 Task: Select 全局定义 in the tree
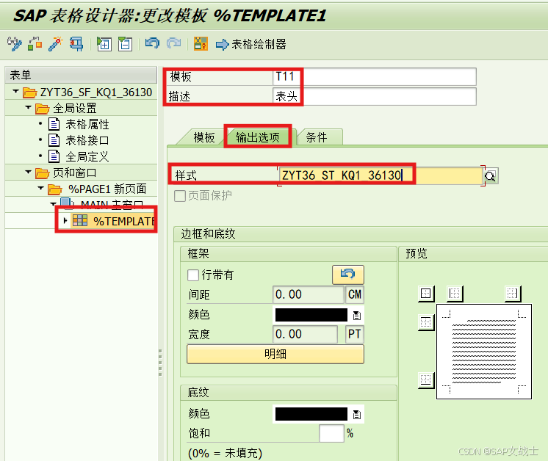click(x=87, y=156)
